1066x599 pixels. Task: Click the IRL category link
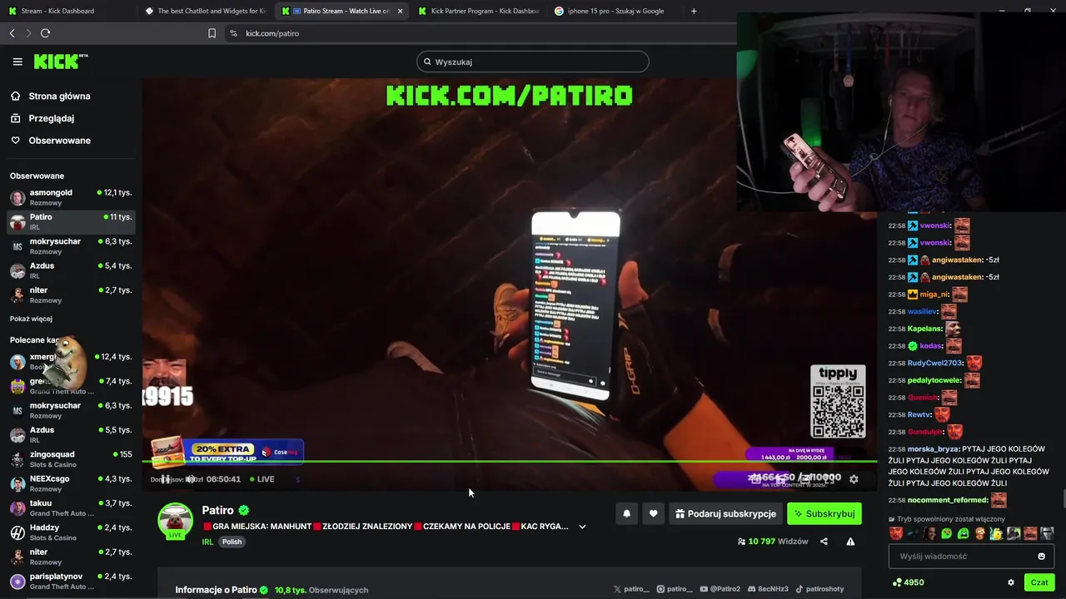click(x=207, y=542)
